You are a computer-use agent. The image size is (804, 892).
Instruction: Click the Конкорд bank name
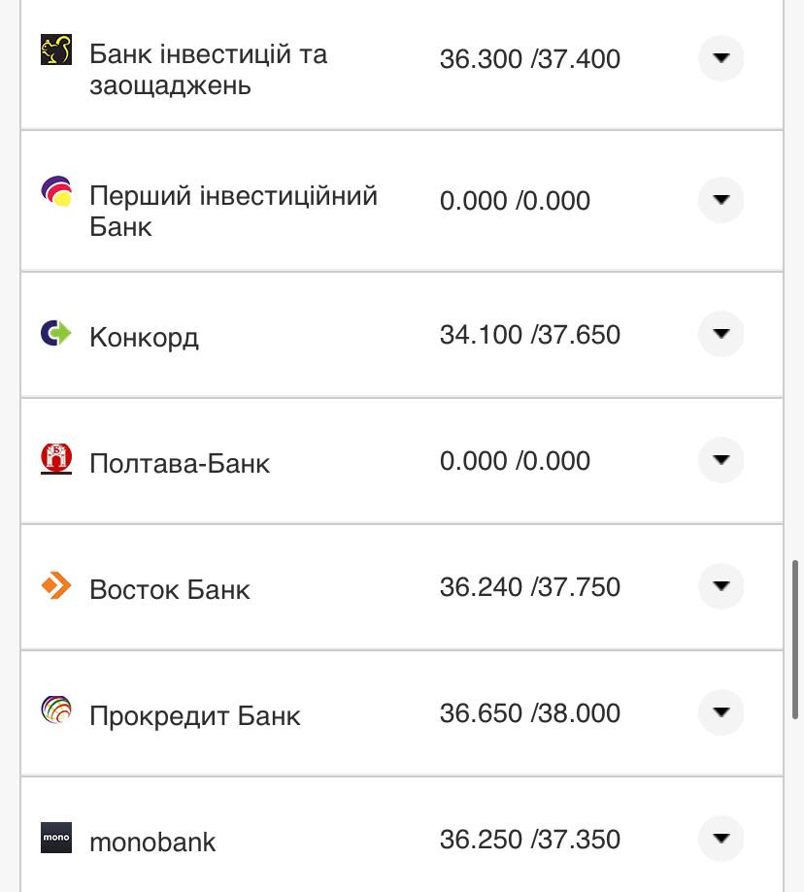click(x=144, y=335)
